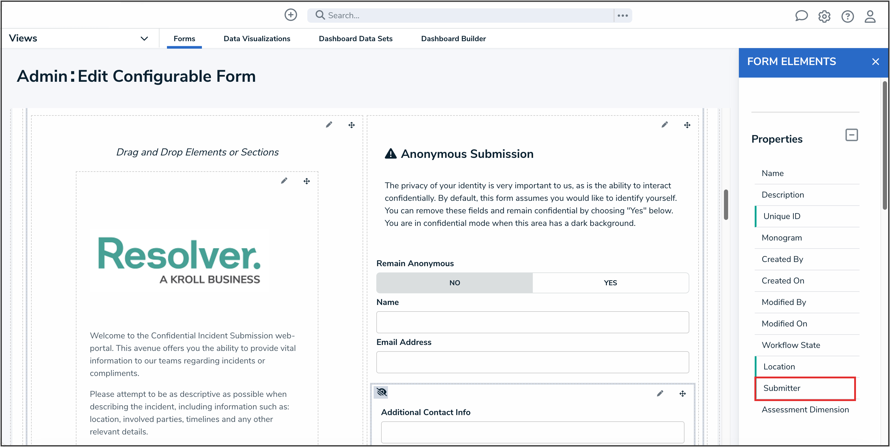Click the move handle on Resolver logo section
The height and width of the screenshot is (447, 890).
coord(306,181)
